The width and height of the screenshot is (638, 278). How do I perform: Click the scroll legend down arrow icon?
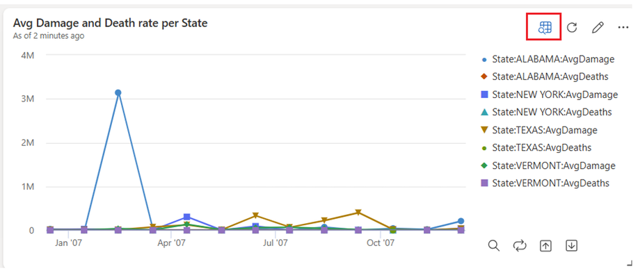(x=571, y=245)
